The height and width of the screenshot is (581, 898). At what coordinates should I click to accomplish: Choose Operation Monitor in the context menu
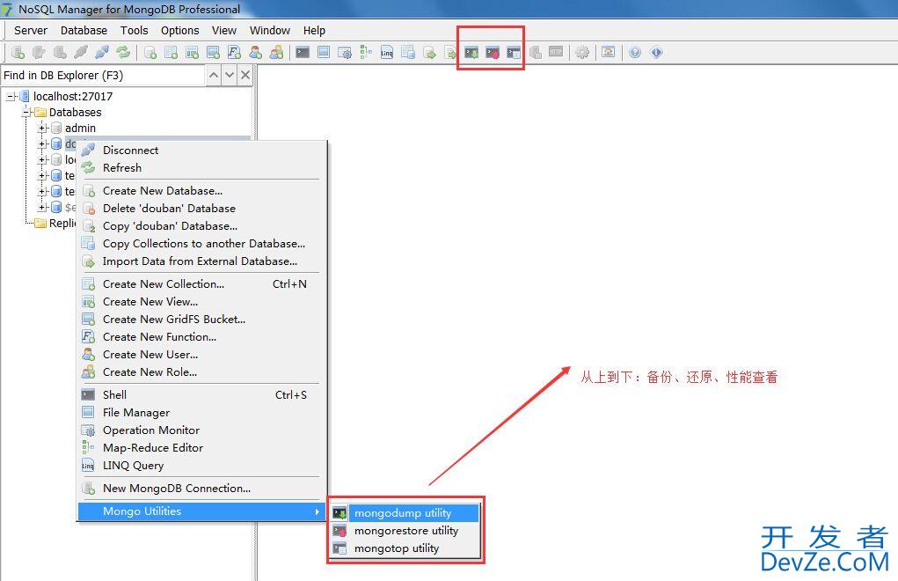click(x=202, y=430)
